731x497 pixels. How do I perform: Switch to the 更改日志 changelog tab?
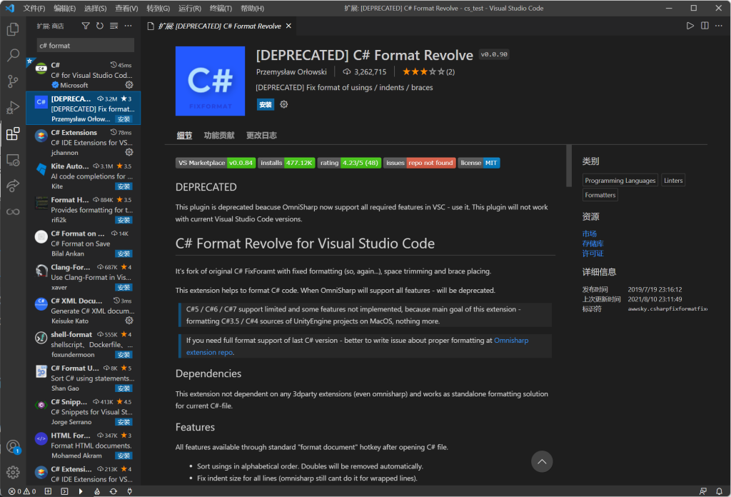[261, 135]
